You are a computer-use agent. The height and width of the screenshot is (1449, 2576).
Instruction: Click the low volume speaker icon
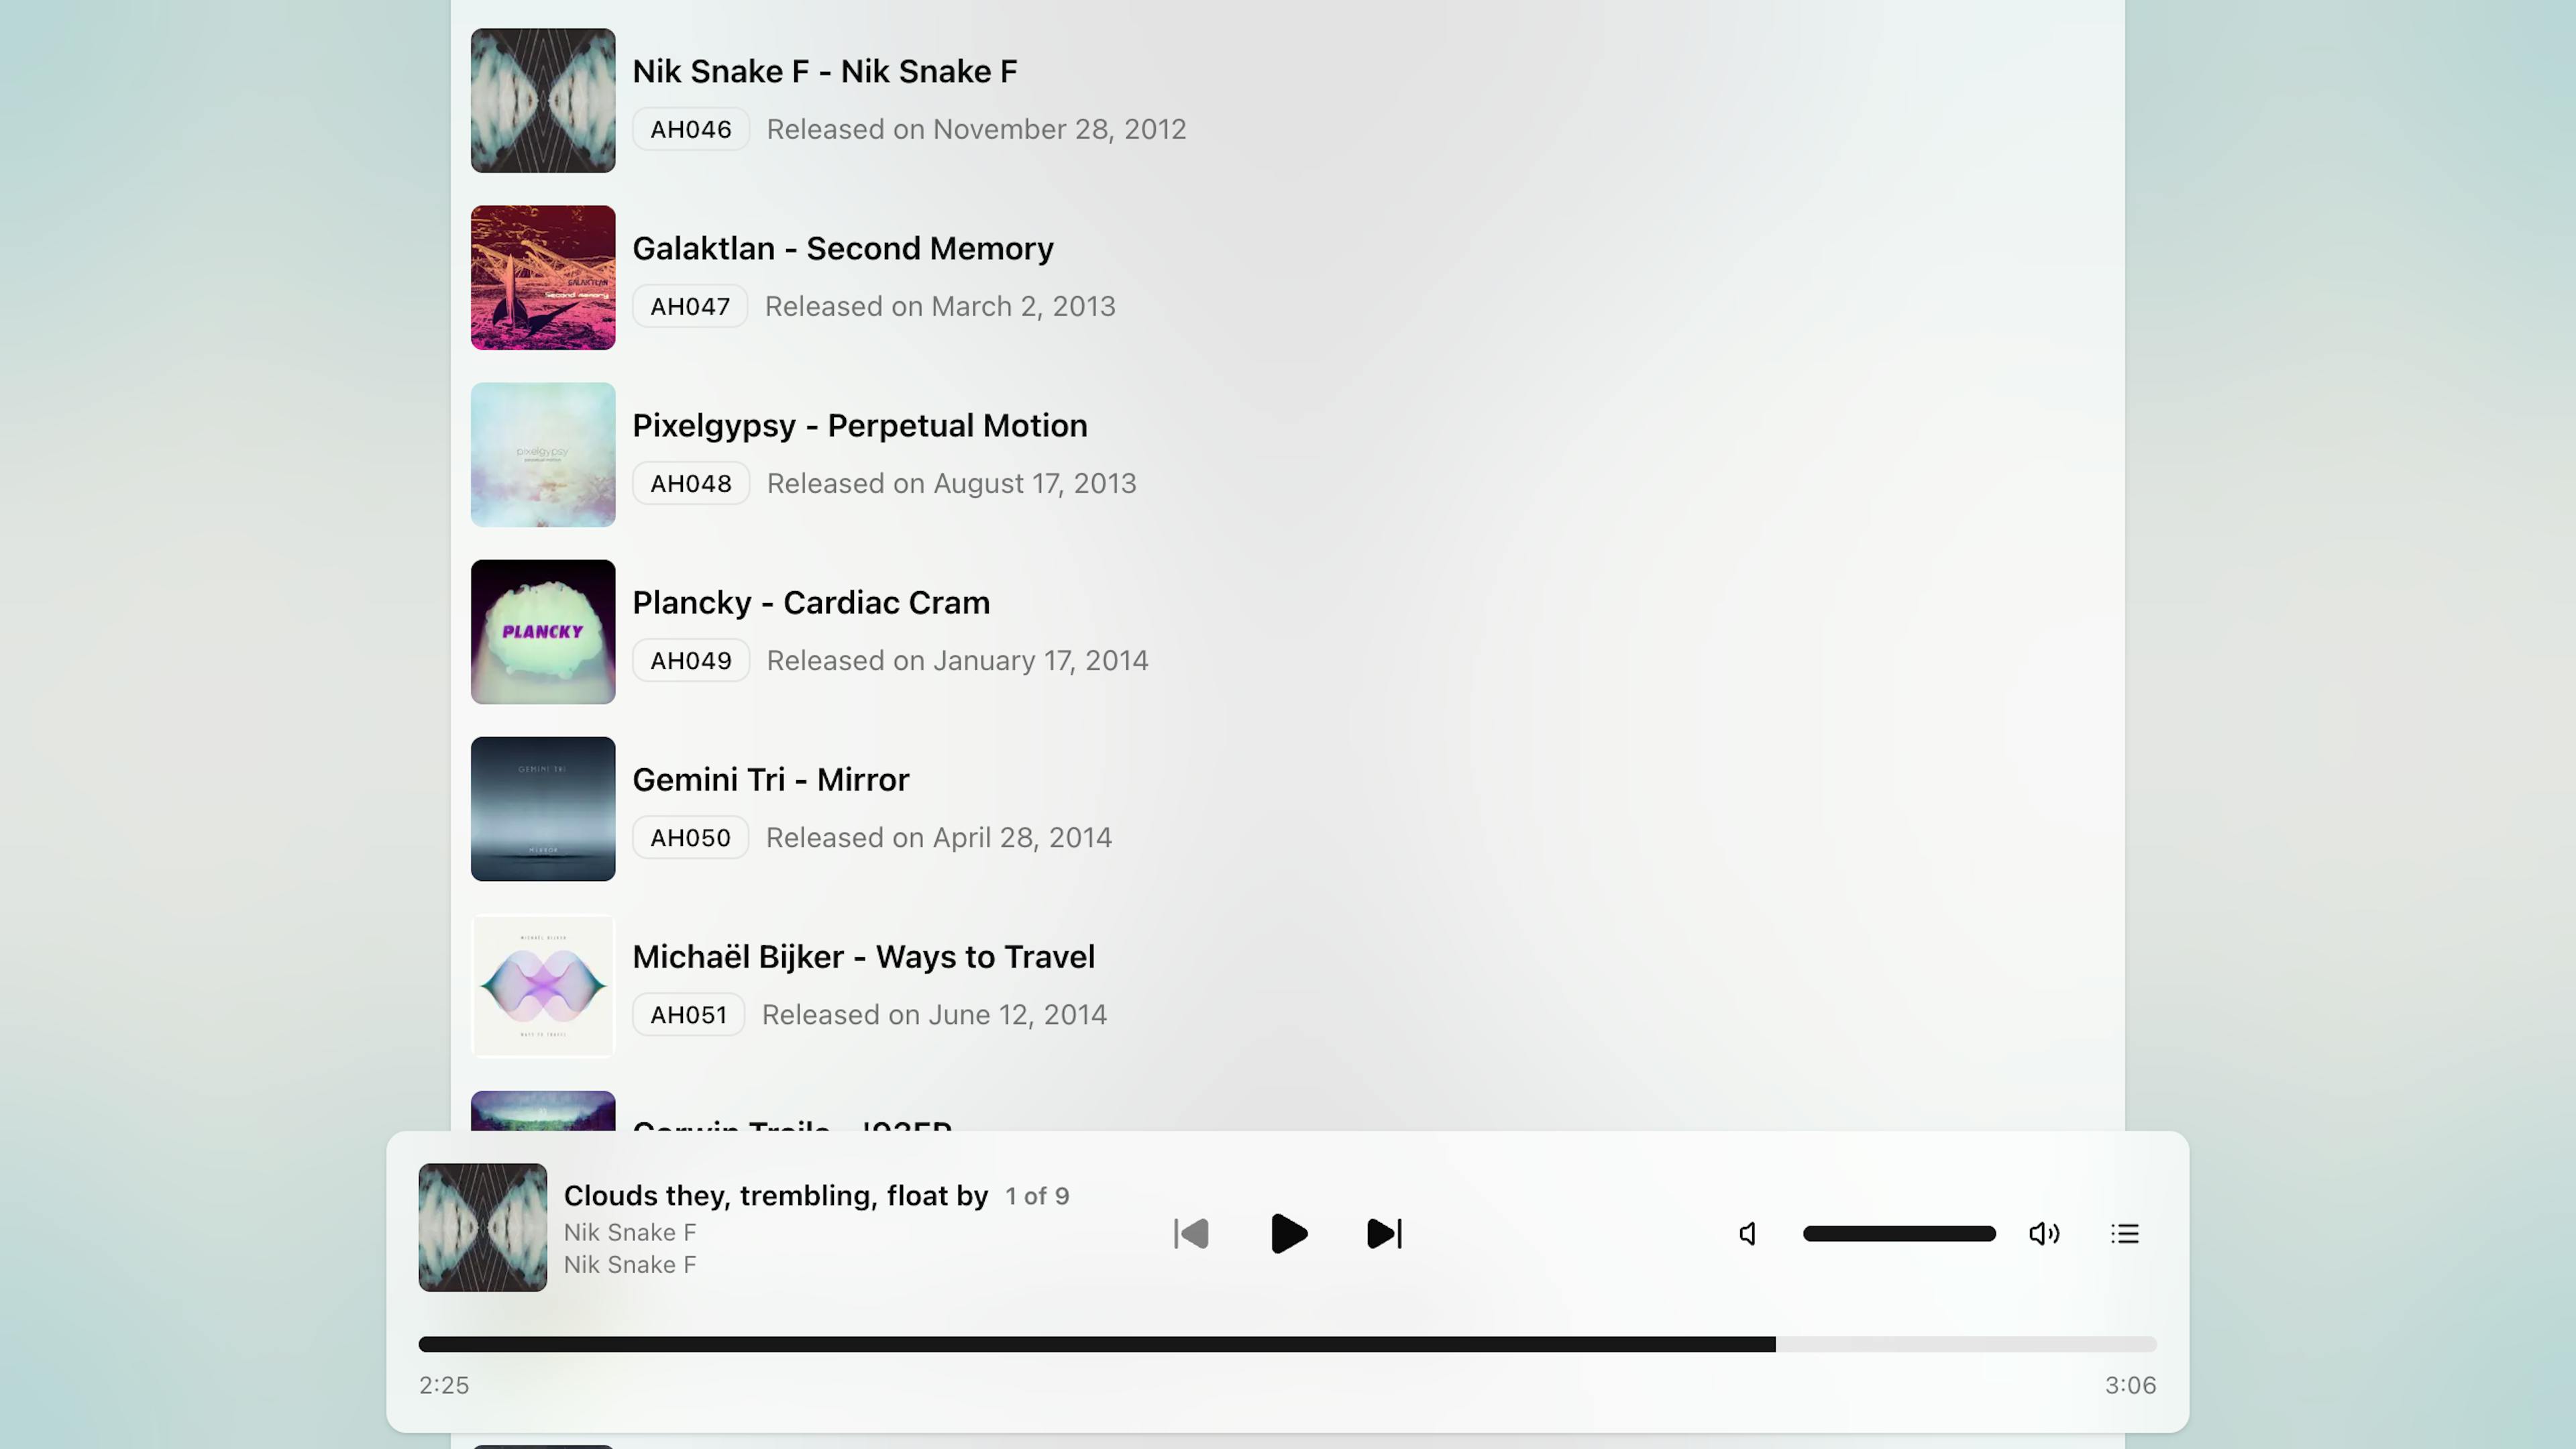1747,1233
